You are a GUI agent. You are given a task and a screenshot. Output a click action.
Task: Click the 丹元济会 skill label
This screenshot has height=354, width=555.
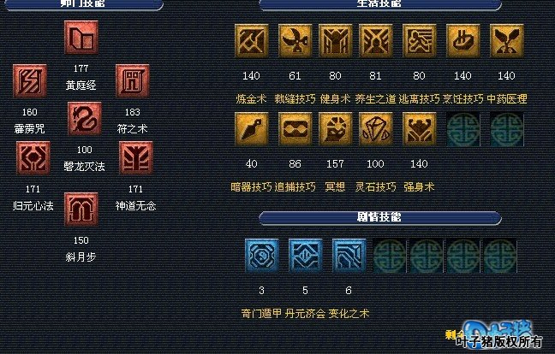click(305, 313)
